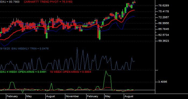Click the EWJ = 80.7900 price label
This screenshot has width=188, height=99.
click(10, 2)
